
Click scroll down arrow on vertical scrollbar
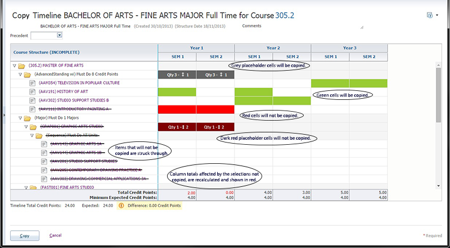439,185
